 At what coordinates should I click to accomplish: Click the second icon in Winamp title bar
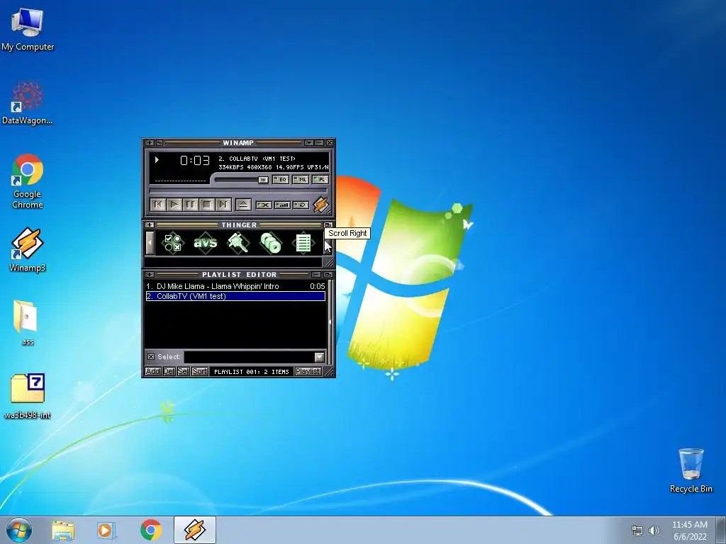coord(160,143)
